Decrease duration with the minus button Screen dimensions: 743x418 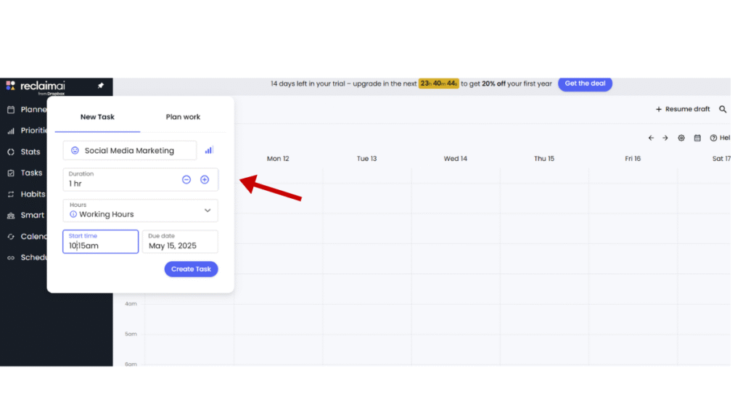coord(186,179)
